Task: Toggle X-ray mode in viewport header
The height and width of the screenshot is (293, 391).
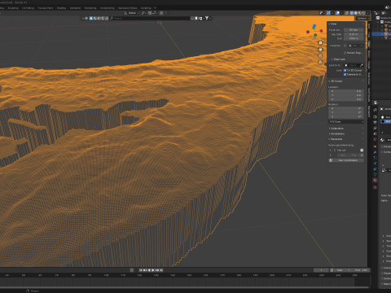Action: tap(347, 13)
